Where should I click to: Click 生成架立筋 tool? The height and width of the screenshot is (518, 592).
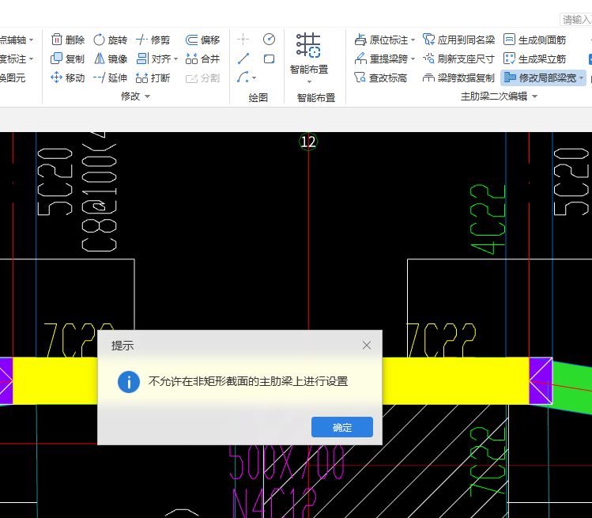pos(535,59)
